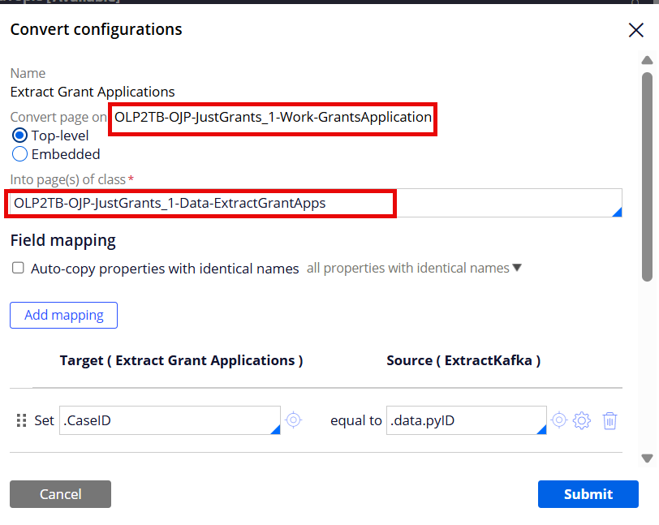Click the .data.pyID source field
Viewport: 659px width, 525px height.
tap(467, 420)
